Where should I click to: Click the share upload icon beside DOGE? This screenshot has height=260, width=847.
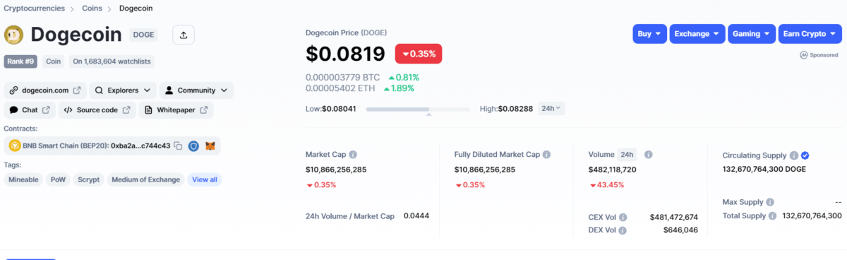[x=183, y=35]
